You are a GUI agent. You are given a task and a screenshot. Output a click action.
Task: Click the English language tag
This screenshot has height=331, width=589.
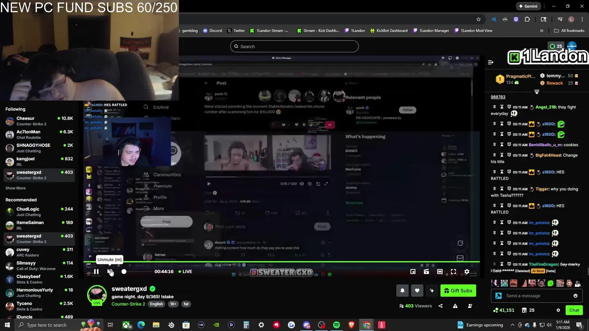[156, 304]
